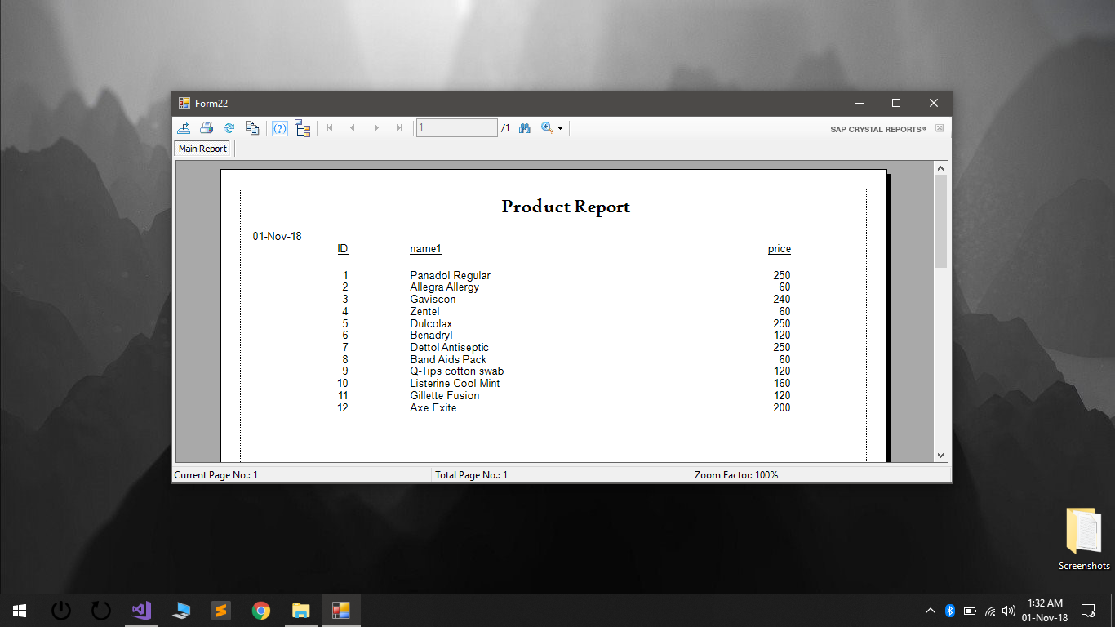Click ID 12 in the report

pyautogui.click(x=343, y=408)
